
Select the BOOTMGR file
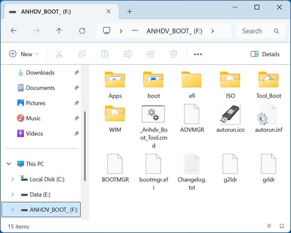pos(115,168)
